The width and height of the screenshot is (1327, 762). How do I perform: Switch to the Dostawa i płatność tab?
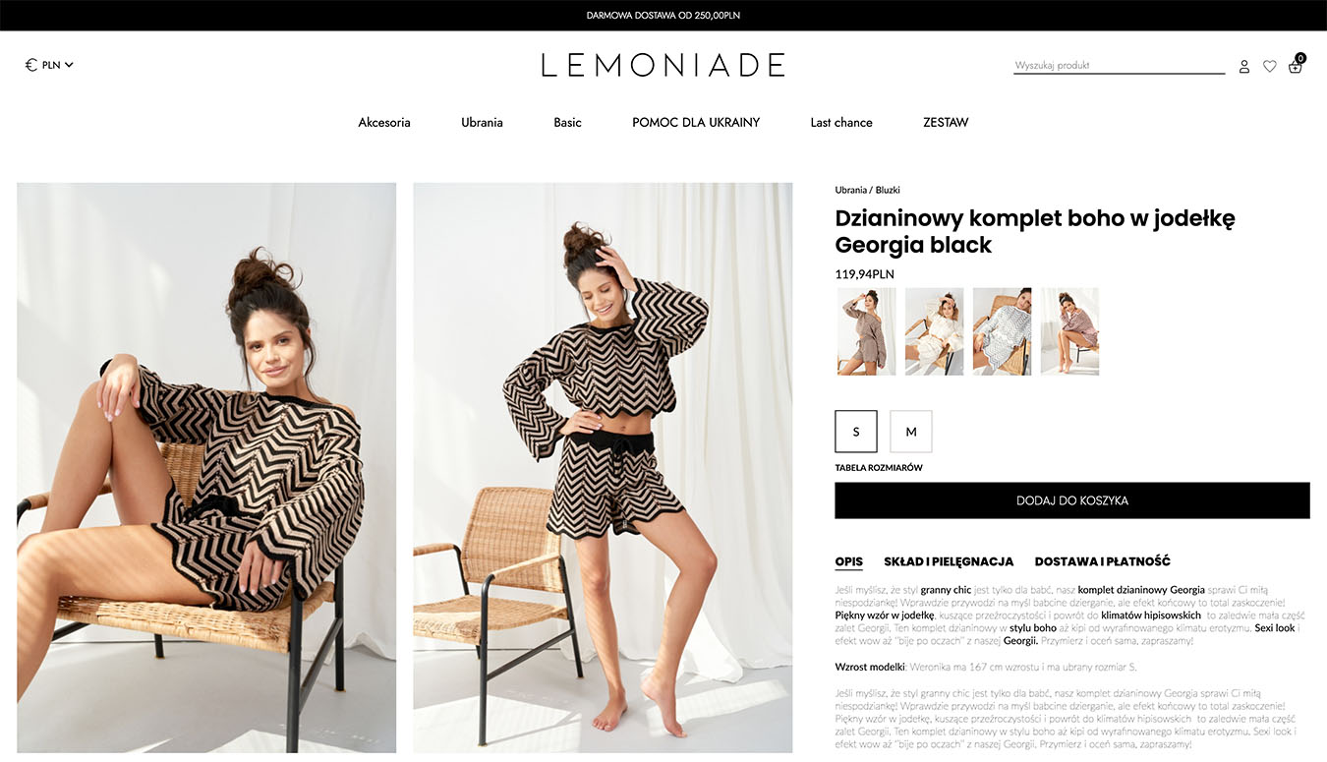point(1102,561)
